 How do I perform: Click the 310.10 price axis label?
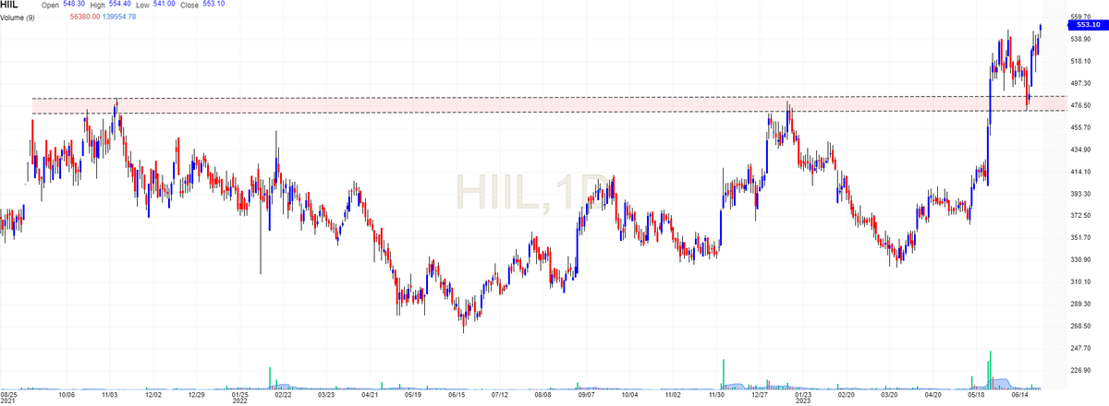pos(1081,281)
